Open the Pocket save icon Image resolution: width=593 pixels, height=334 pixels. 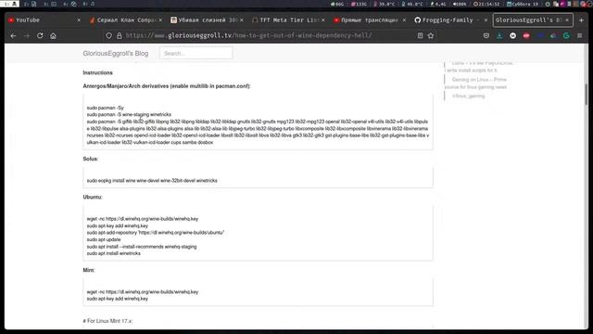(486, 35)
